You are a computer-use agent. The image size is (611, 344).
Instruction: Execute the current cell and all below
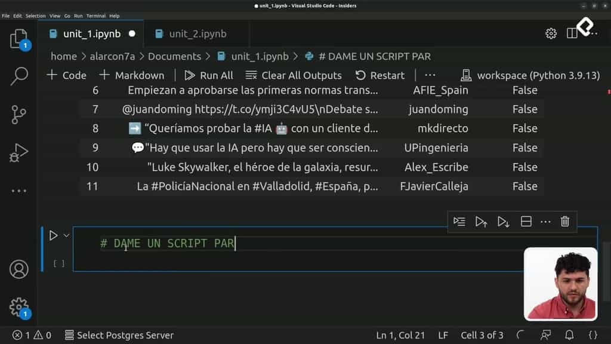503,221
